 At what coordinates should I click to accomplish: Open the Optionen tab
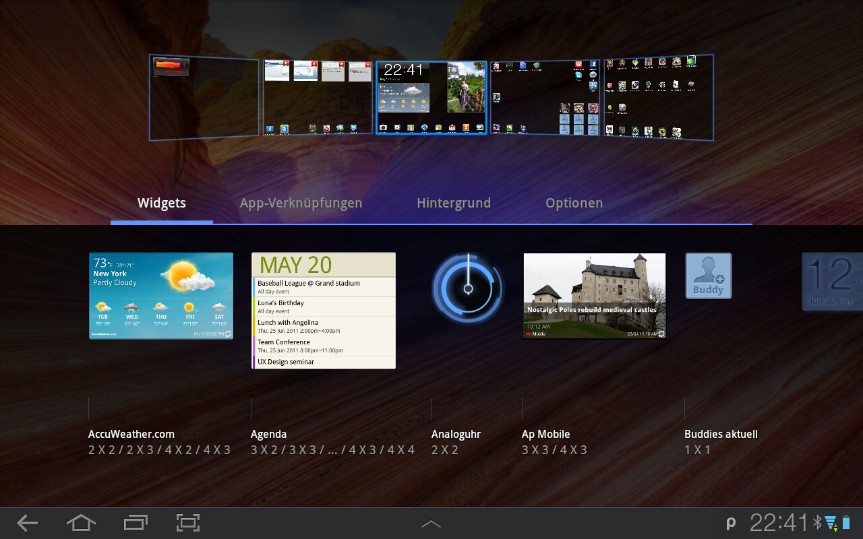574,203
